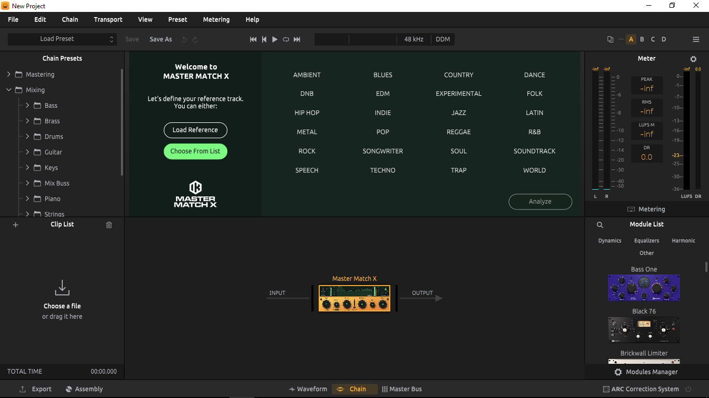Image resolution: width=709 pixels, height=398 pixels.
Task: Open the Chain menu
Action: point(70,20)
